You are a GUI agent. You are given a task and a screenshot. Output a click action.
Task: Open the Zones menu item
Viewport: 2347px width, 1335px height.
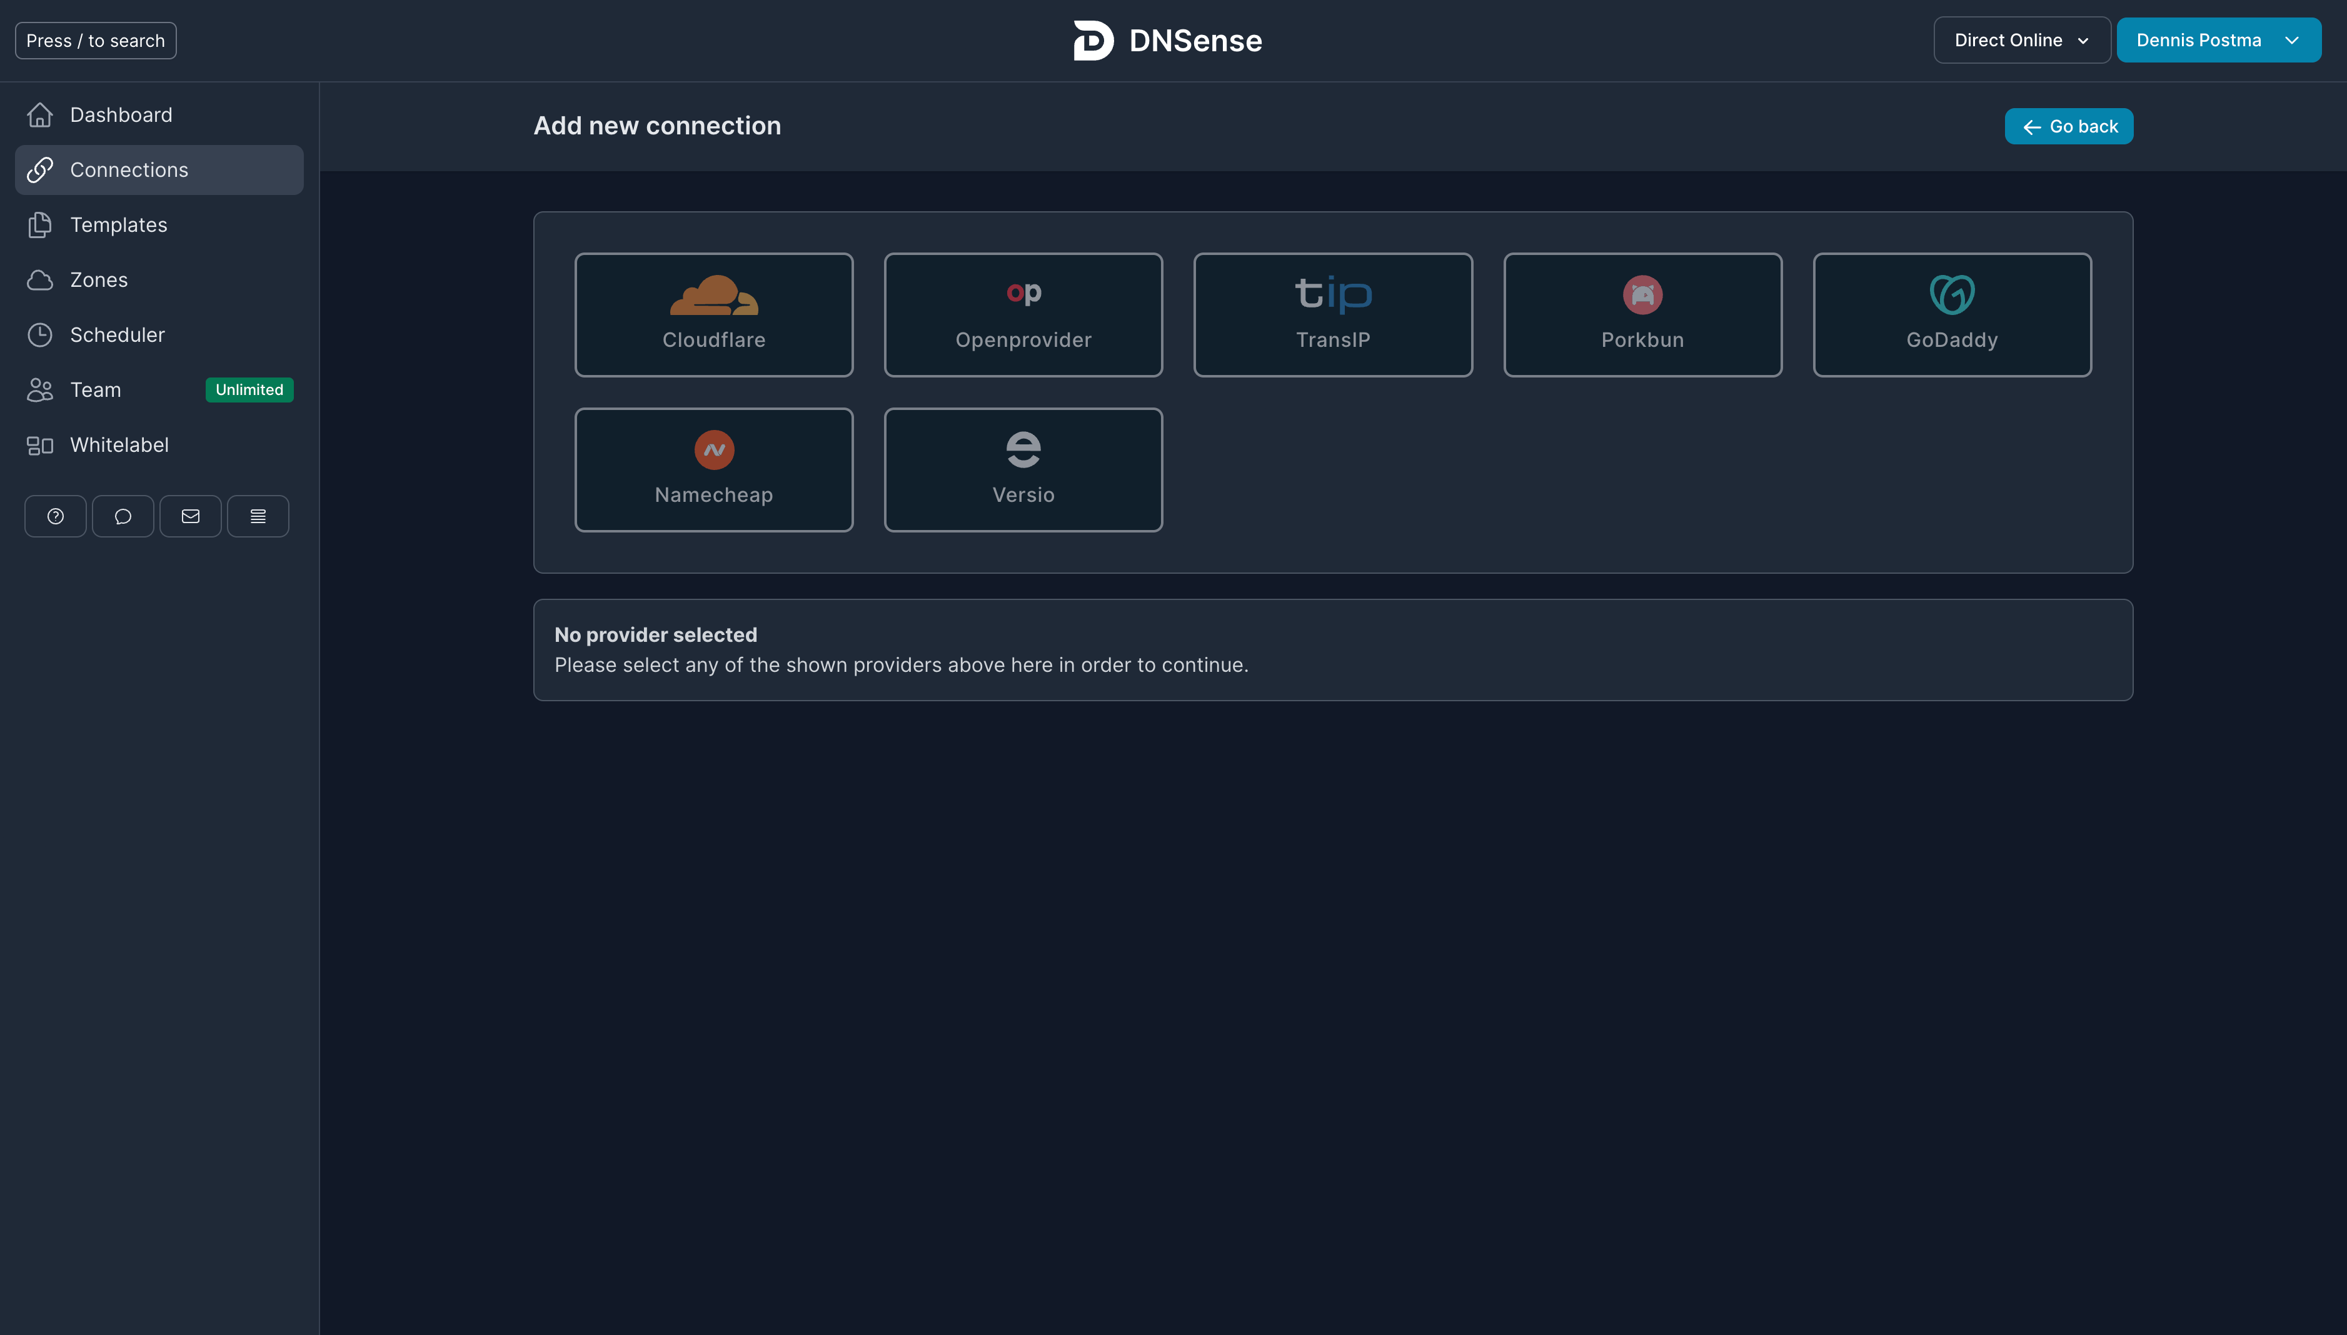(159, 279)
